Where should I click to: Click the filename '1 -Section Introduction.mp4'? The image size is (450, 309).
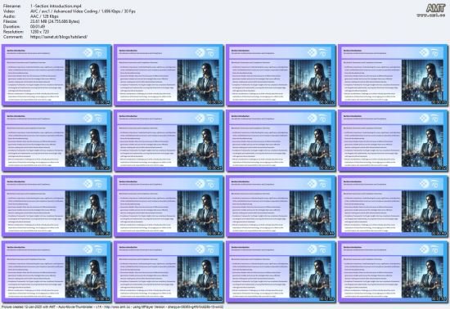(x=56, y=6)
